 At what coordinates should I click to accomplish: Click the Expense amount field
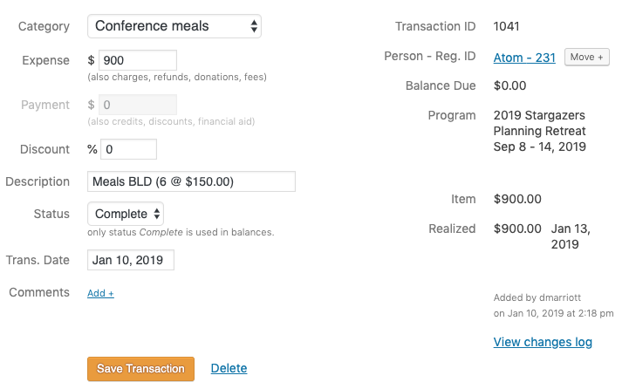(x=139, y=60)
